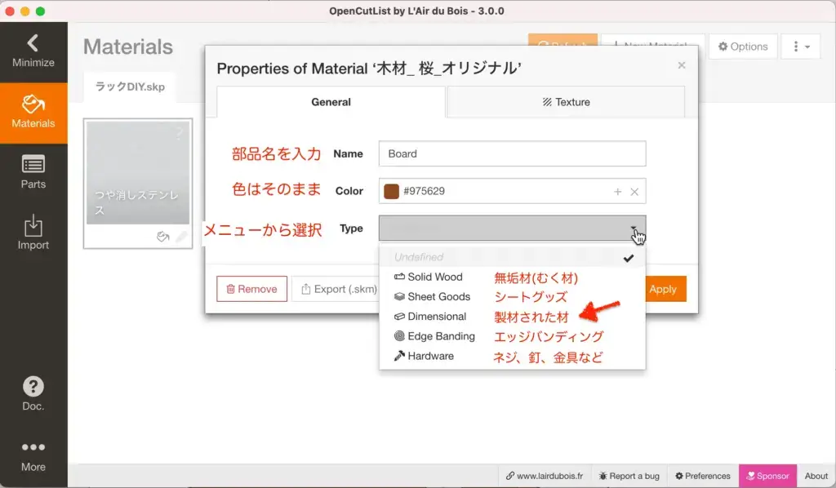Open the Parts sidebar tab
This screenshot has height=488, width=836.
pos(33,173)
